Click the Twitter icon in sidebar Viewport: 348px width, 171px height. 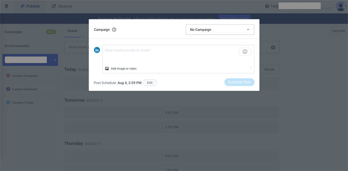coord(8,102)
